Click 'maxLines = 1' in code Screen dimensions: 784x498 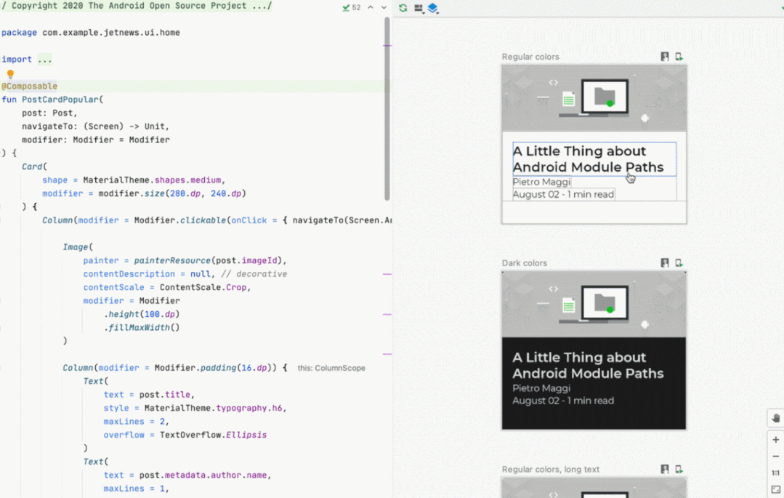click(x=134, y=489)
